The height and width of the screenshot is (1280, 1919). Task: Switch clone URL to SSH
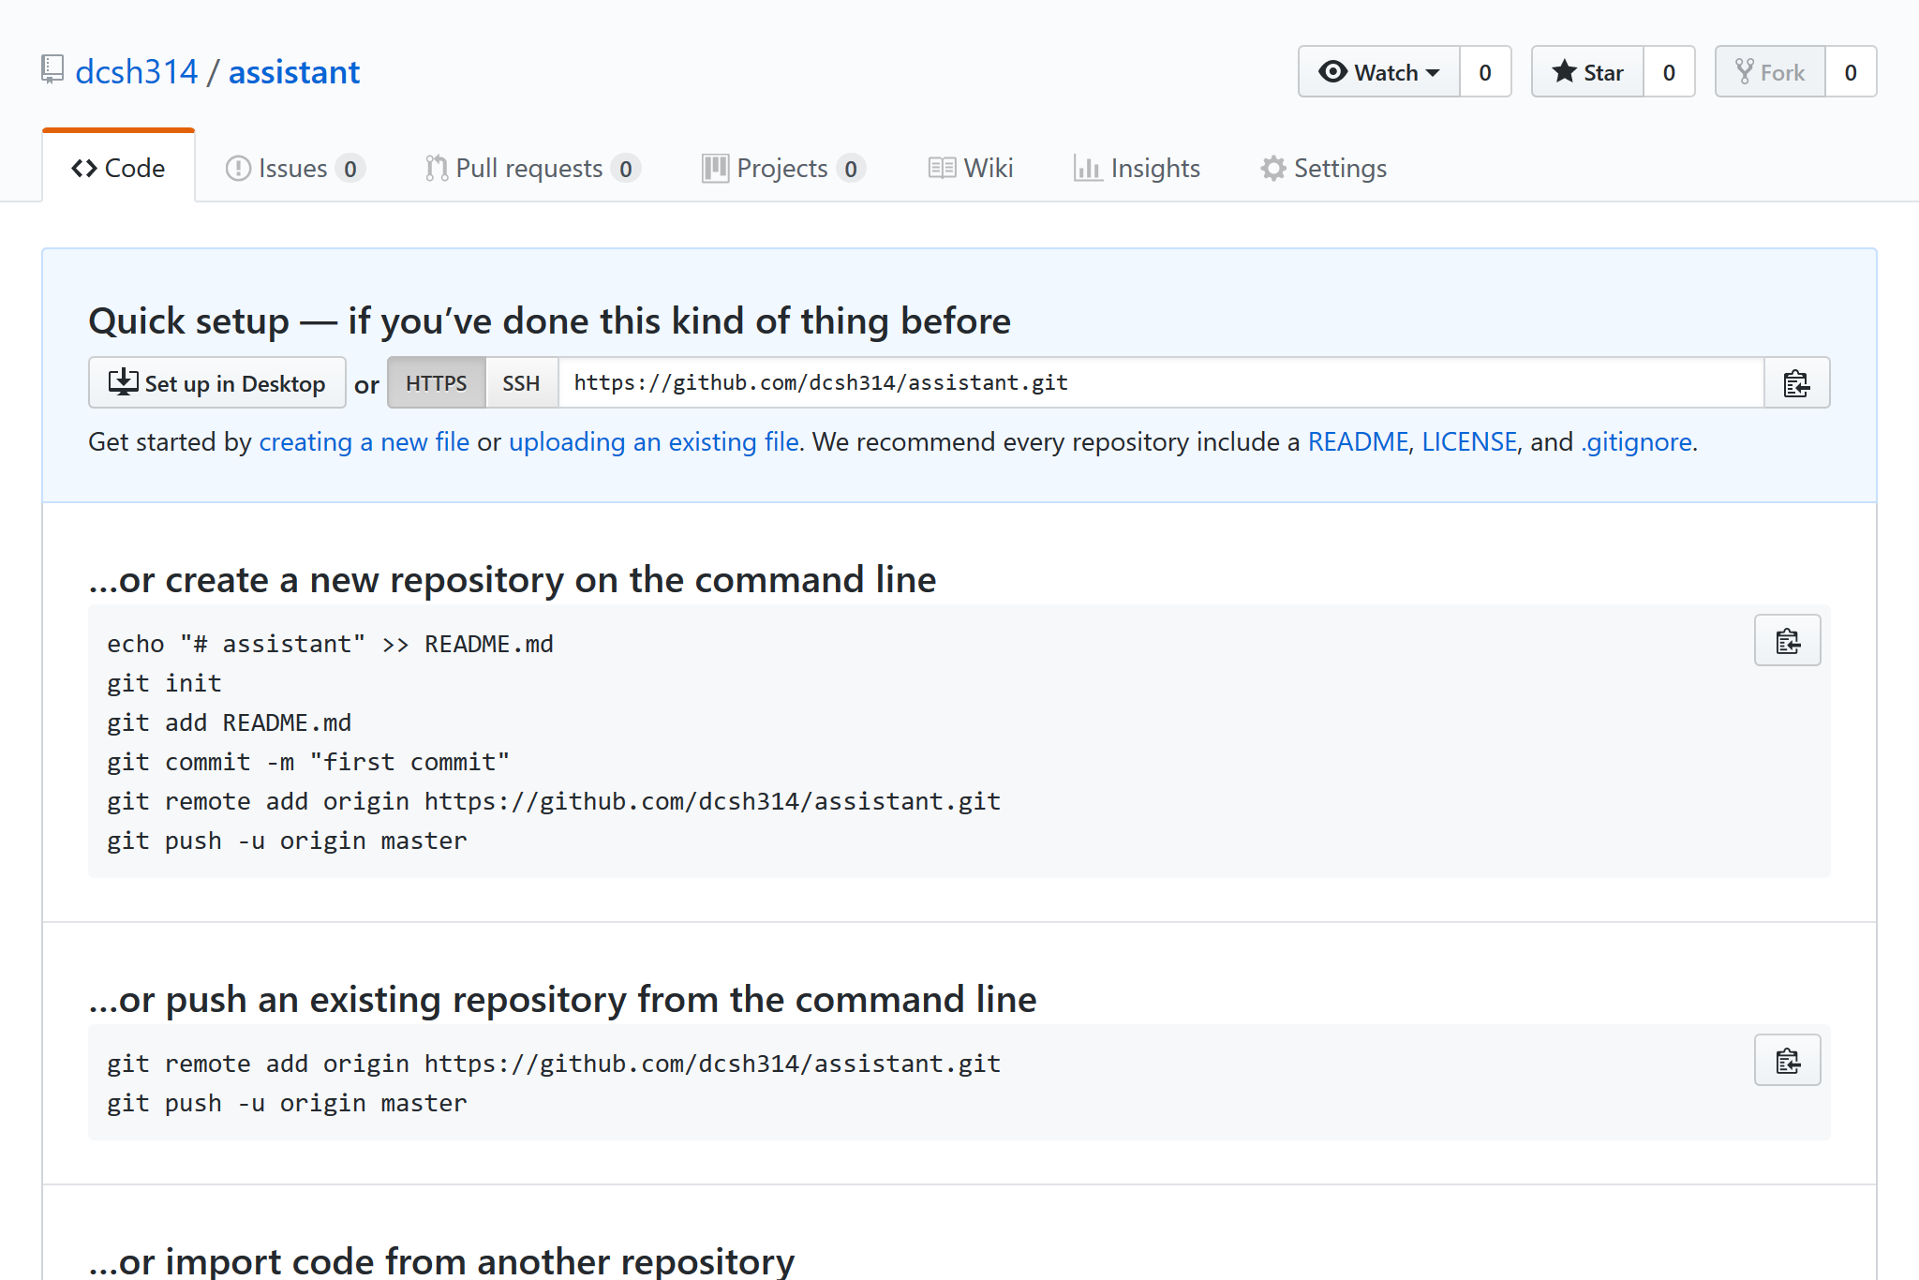pos(521,383)
